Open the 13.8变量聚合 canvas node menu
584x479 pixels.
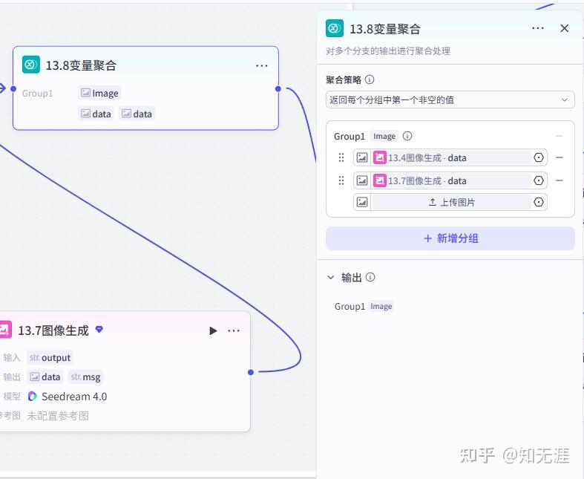click(x=262, y=65)
